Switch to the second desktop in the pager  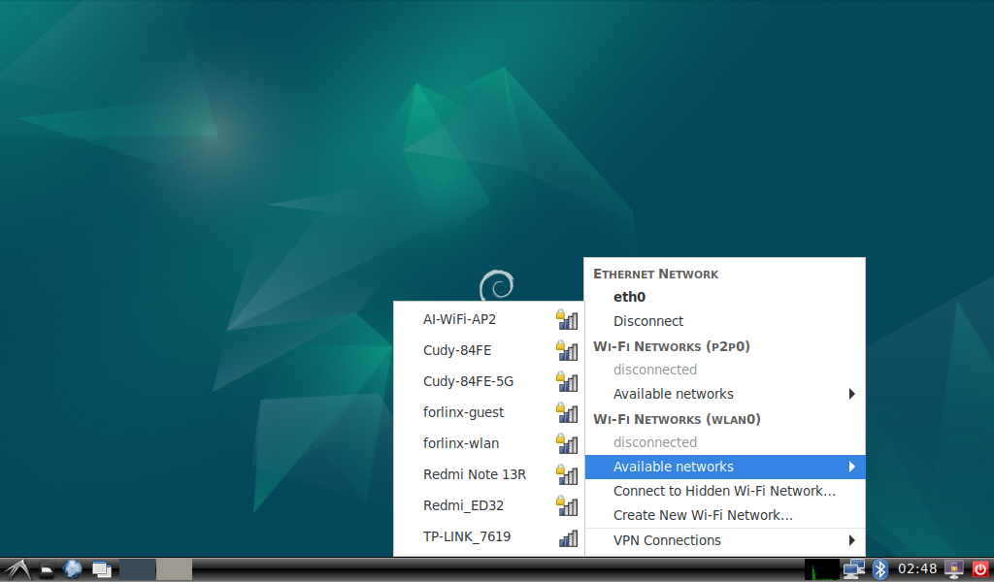[x=175, y=569]
